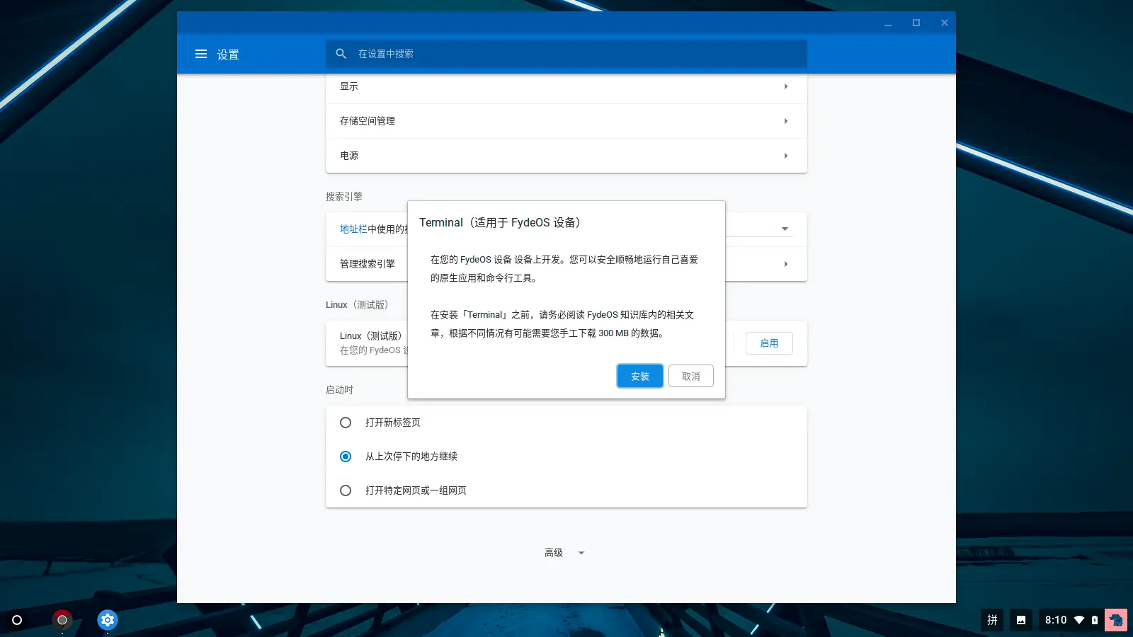Open the Settings app icon in the shelf

[x=107, y=619]
